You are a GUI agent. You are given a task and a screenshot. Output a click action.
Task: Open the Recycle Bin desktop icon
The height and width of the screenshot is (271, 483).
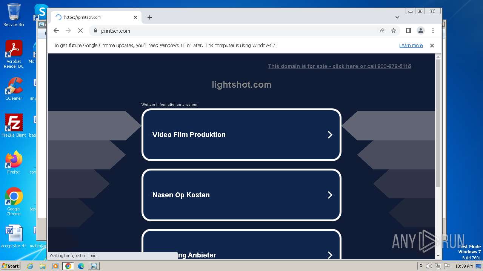click(14, 15)
